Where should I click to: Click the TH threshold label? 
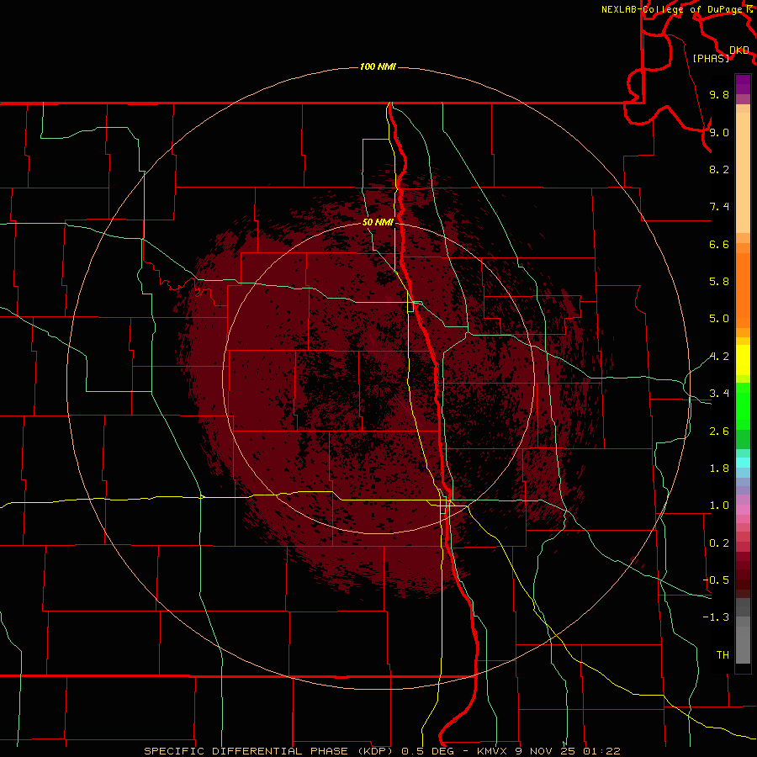(723, 655)
